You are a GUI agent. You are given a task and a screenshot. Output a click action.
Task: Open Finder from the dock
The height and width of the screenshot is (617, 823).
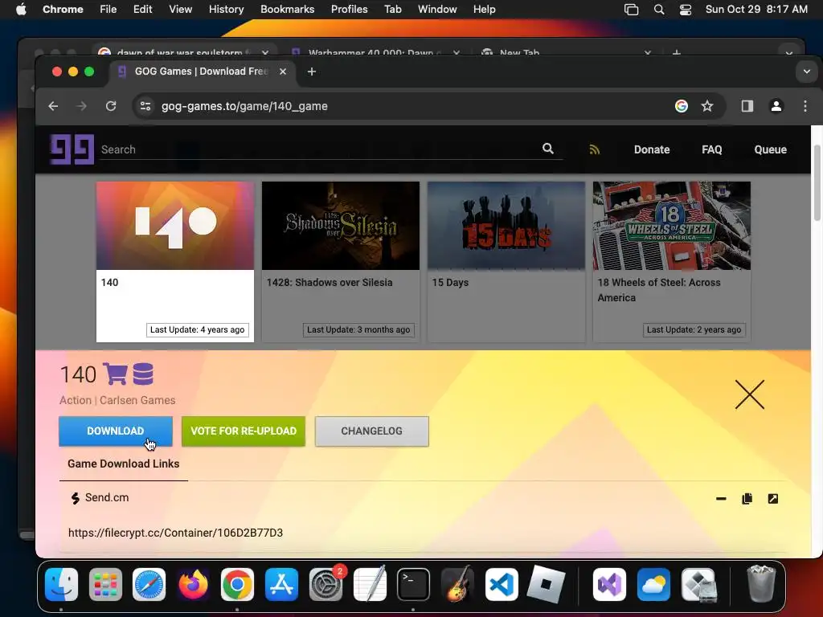[x=61, y=584]
